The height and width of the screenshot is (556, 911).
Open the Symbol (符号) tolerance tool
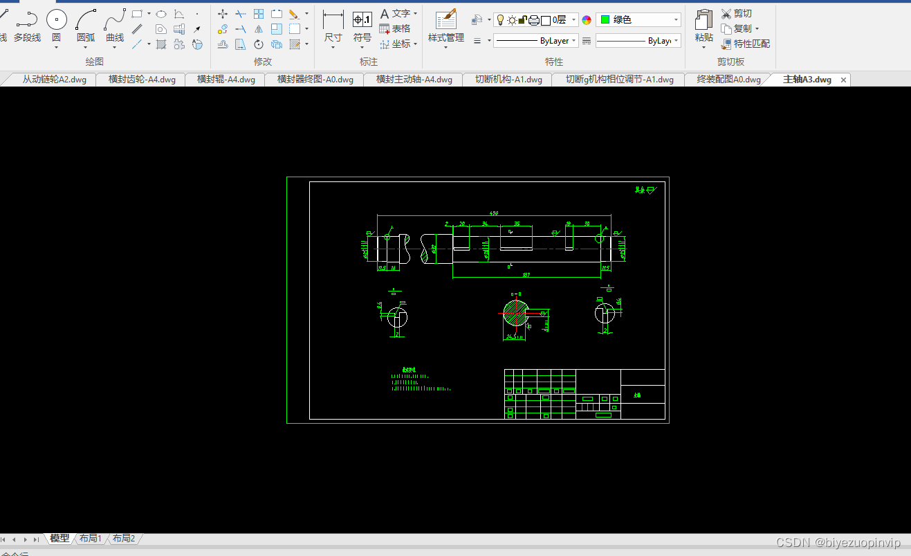point(362,26)
